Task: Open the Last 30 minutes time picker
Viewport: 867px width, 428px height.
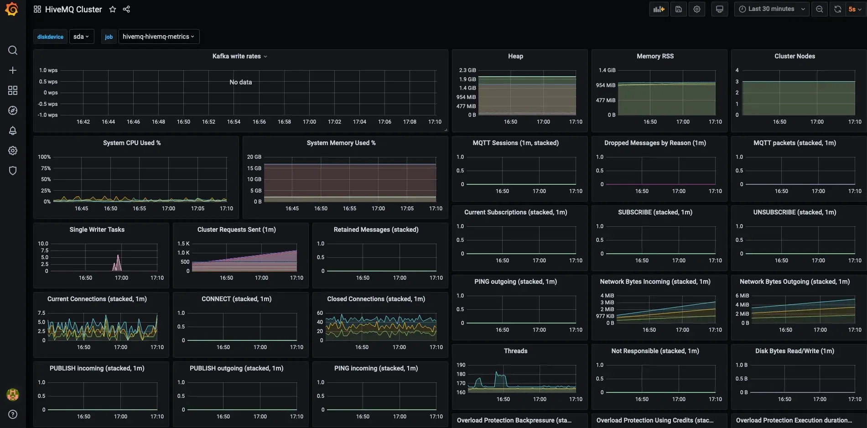Action: pos(772,9)
